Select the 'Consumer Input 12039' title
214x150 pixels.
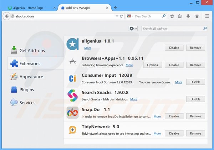click(x=107, y=75)
